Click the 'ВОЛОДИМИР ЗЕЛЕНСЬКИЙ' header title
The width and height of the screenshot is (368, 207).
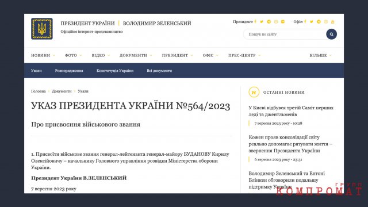[157, 23]
